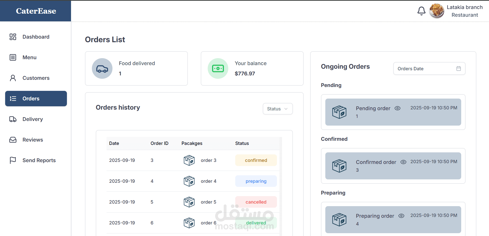Open Send Reports from the sidebar

coord(39,160)
